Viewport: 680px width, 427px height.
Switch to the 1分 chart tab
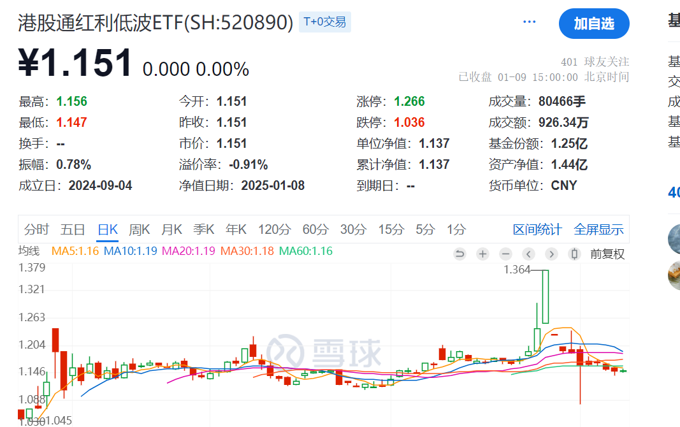tap(456, 229)
